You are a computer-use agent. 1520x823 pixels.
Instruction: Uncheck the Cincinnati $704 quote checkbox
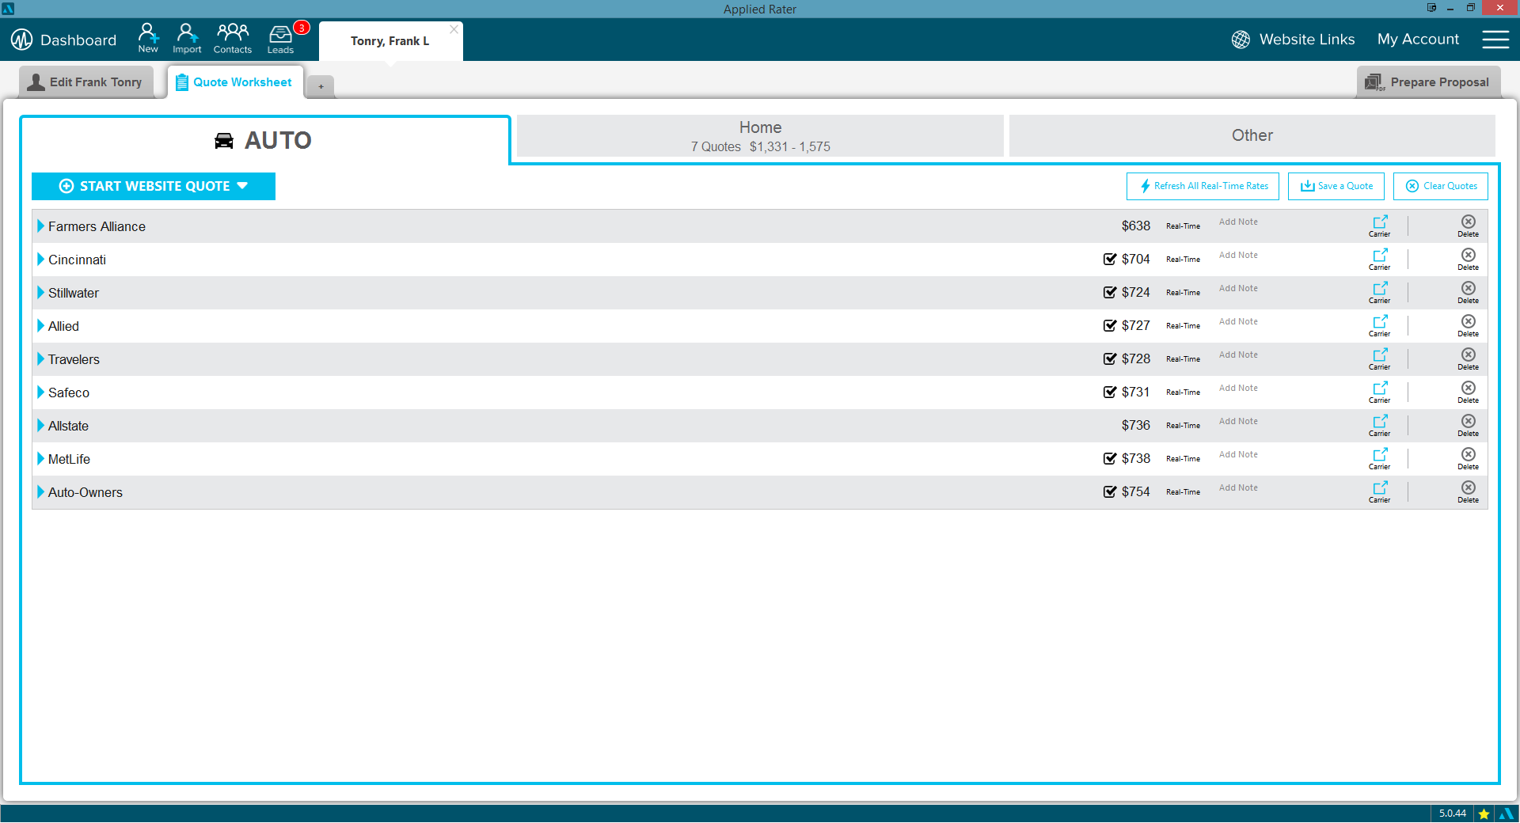click(x=1110, y=259)
